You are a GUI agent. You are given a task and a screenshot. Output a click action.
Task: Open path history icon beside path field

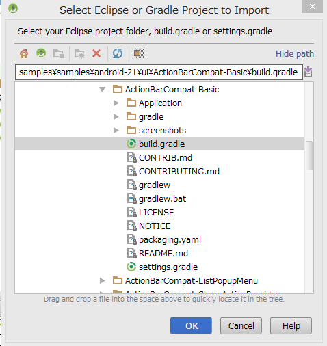coord(309,72)
